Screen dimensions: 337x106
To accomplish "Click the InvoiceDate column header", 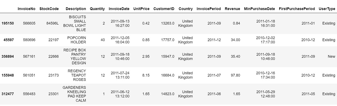I will click(x=119, y=9).
